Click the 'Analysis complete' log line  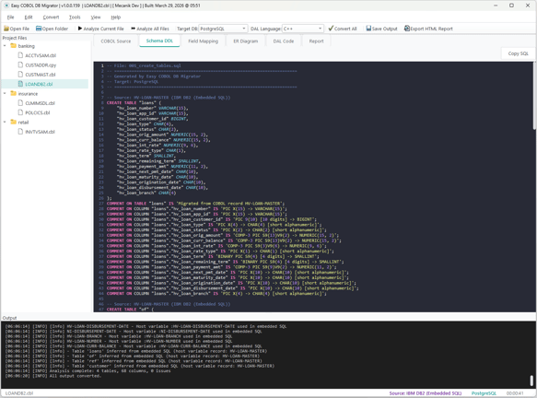(x=88, y=370)
